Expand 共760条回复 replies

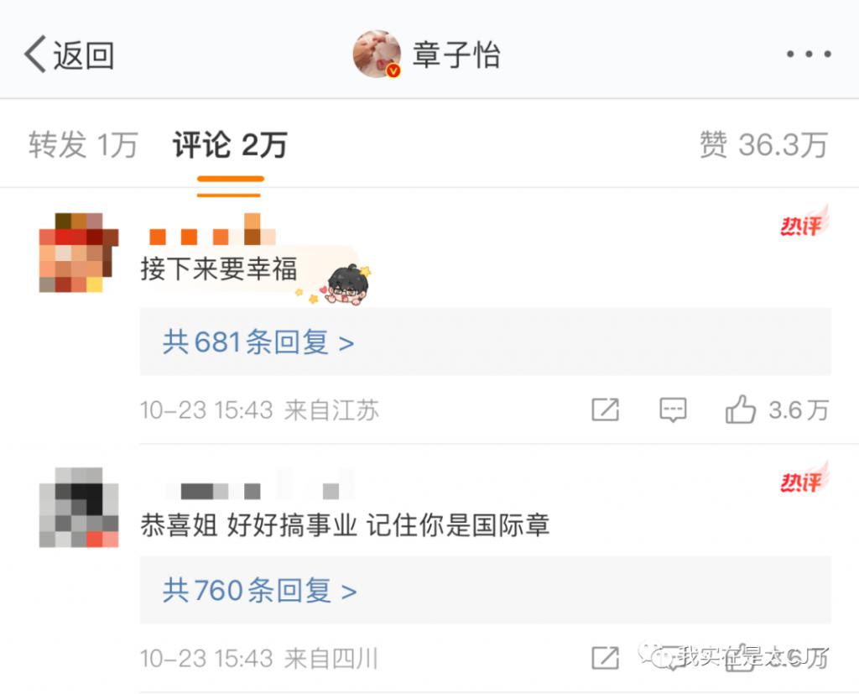click(x=485, y=590)
